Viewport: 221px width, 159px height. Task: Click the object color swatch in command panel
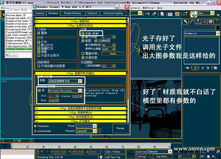tap(218, 28)
